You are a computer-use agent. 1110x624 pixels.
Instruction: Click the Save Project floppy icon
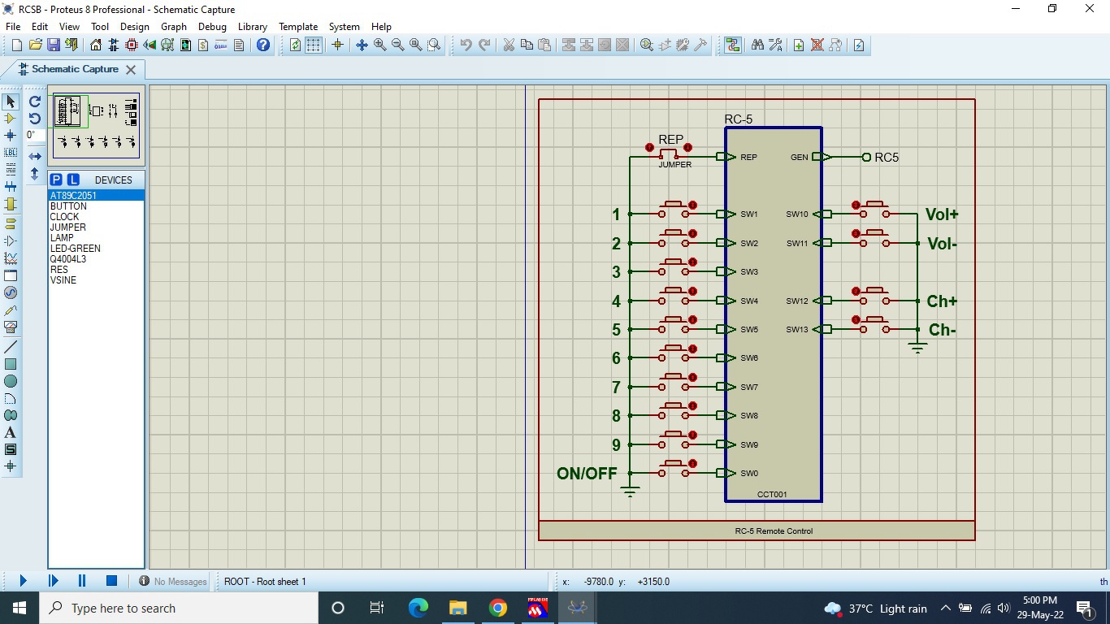pyautogui.click(x=54, y=45)
